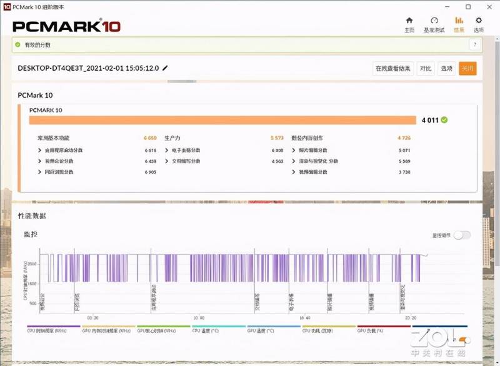Screen dimensions: 500x366
Task: Click the orange PCMARK 10 score bar
Action: click(x=222, y=120)
